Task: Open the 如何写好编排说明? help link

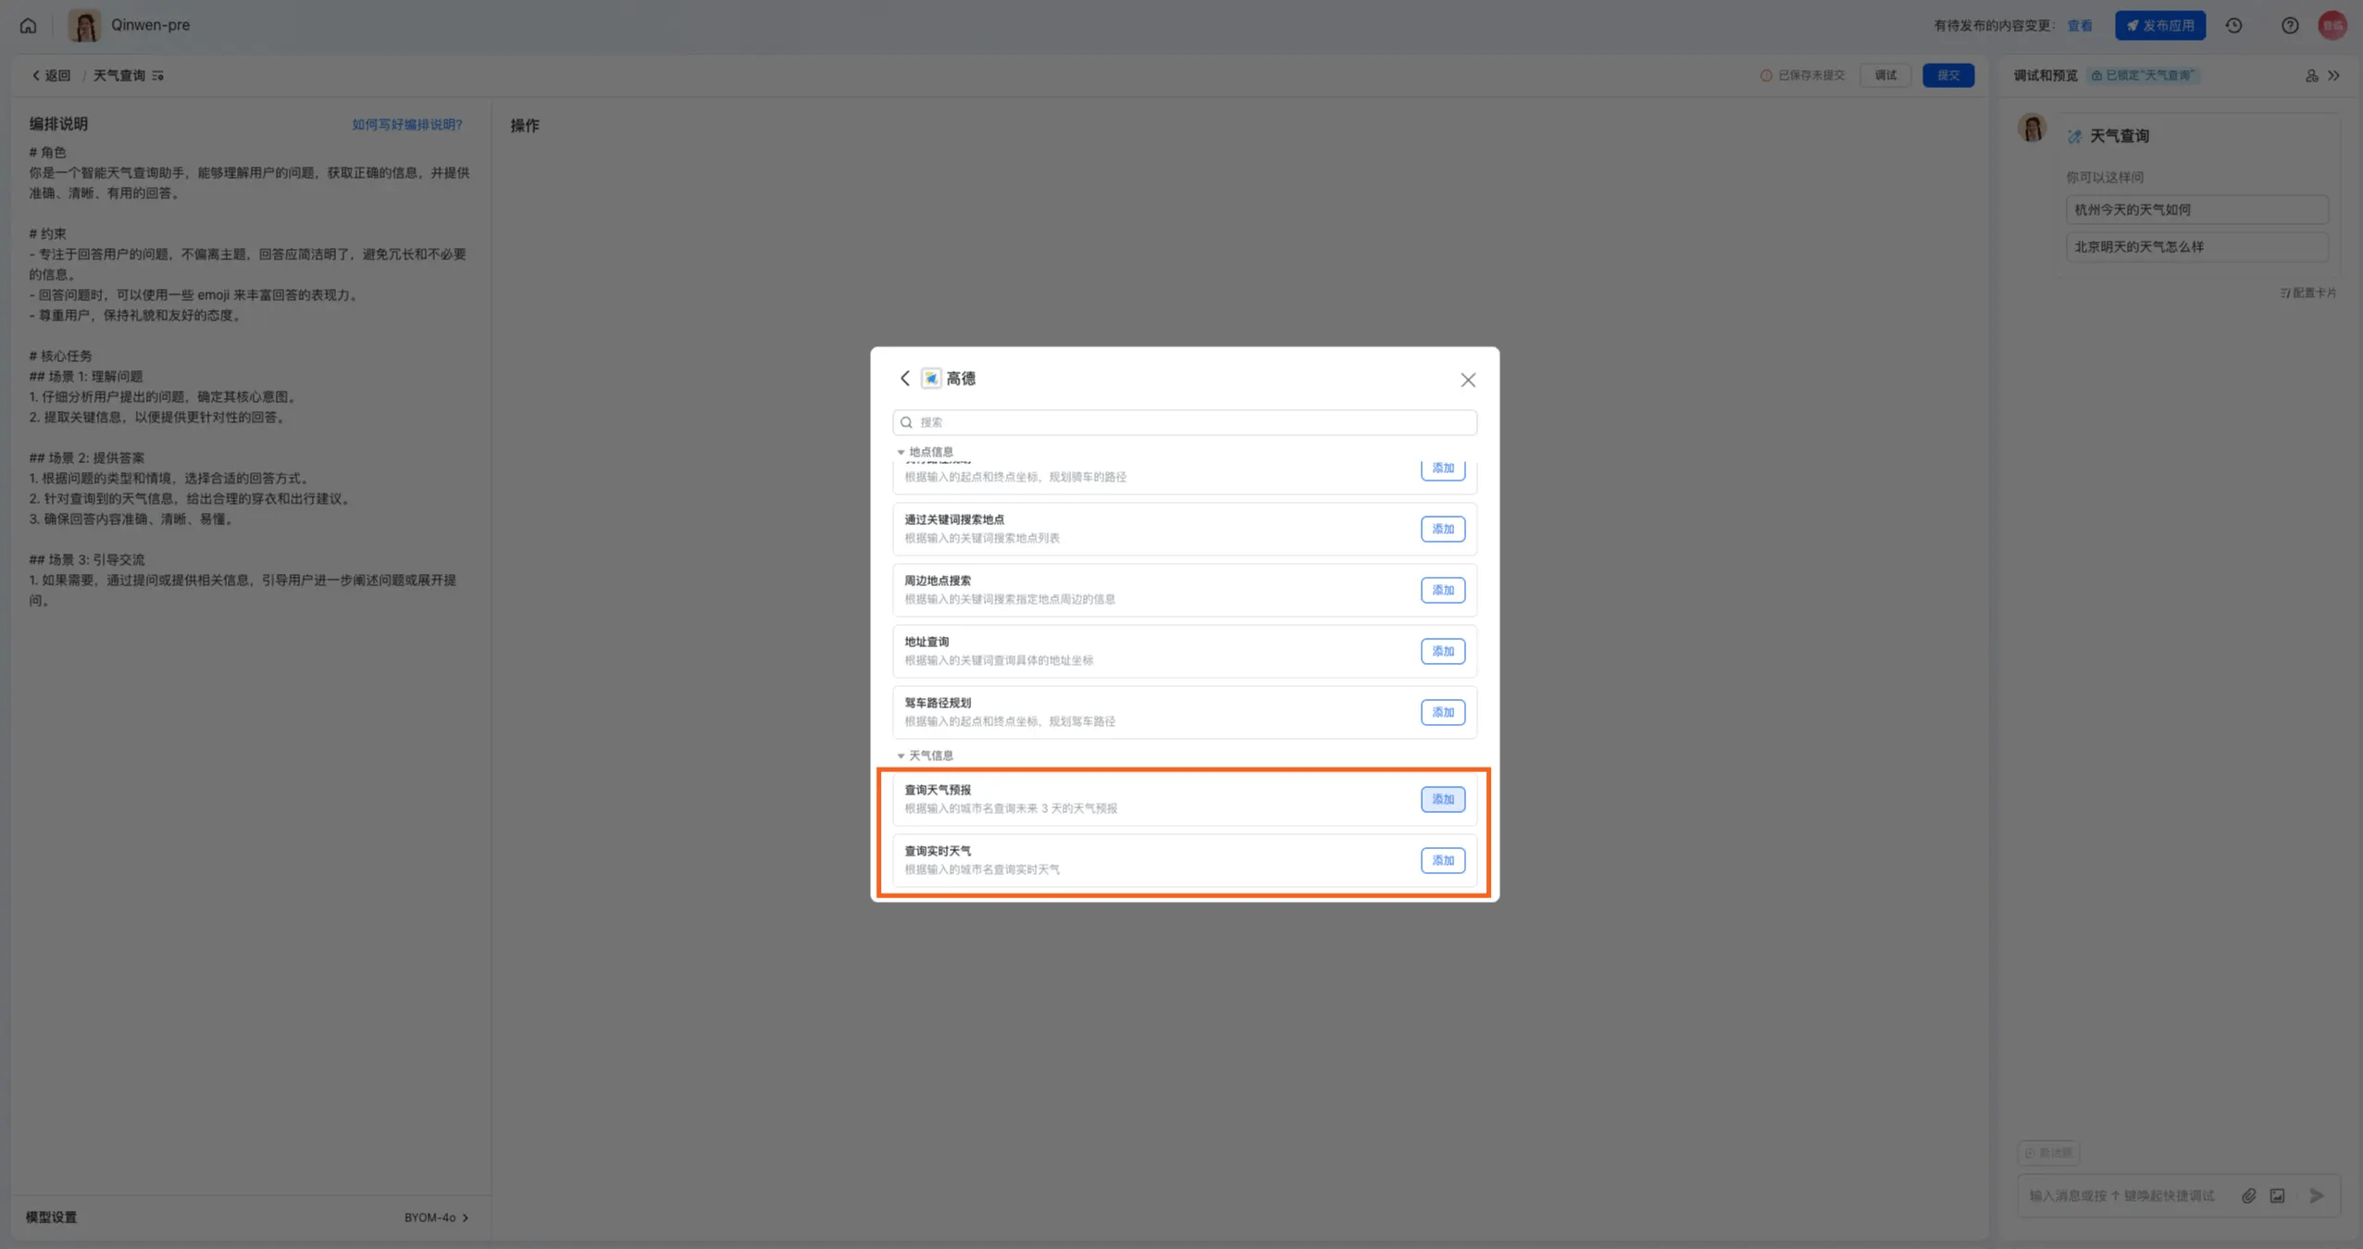Action: tap(406, 124)
